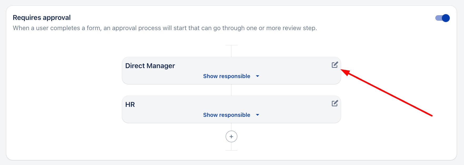Click connector line between Direct Manager and HR
Image resolution: width=464 pixels, height=165 pixels.
[x=231, y=90]
